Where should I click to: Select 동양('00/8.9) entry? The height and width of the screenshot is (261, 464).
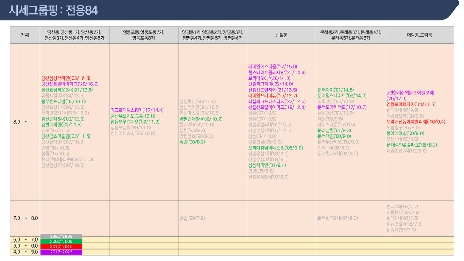[x=192, y=142]
